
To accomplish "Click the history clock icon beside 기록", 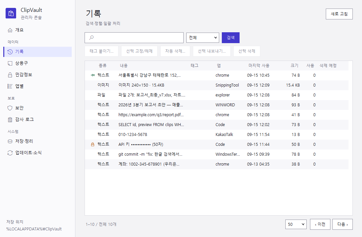I will click(10, 52).
